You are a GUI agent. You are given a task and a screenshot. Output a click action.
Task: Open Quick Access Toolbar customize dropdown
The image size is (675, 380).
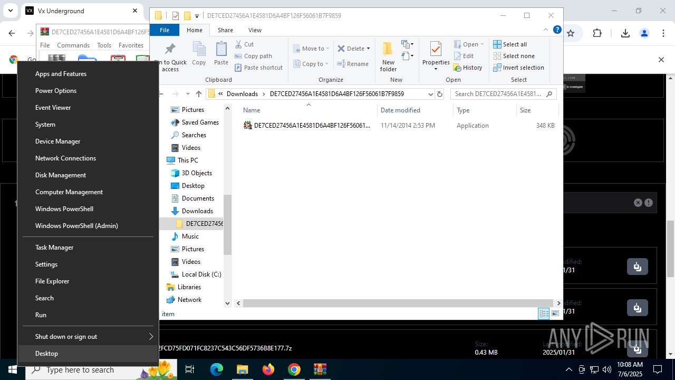[197, 16]
